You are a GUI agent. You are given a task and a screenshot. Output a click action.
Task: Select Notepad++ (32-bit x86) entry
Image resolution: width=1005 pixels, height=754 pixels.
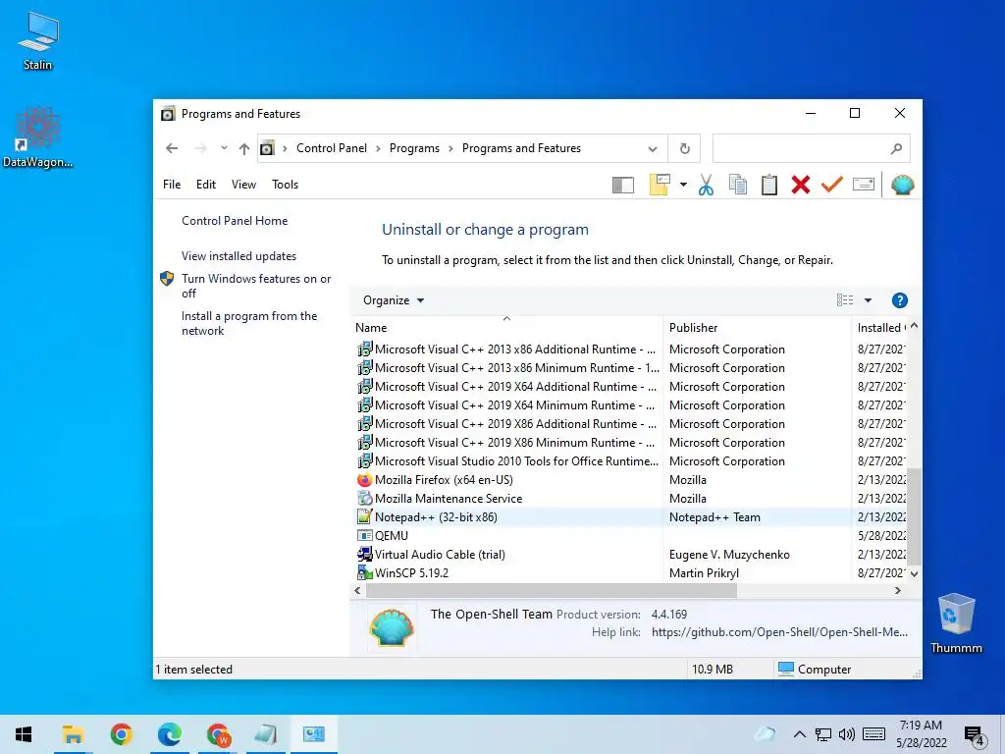(630, 516)
